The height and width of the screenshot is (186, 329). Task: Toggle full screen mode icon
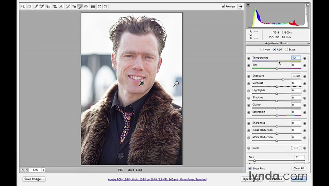[240, 6]
